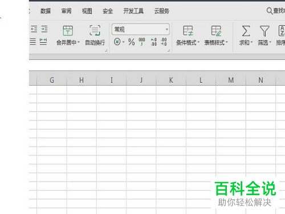The width and height of the screenshot is (285, 214).
Task: Select column J header
Action: tap(141, 80)
